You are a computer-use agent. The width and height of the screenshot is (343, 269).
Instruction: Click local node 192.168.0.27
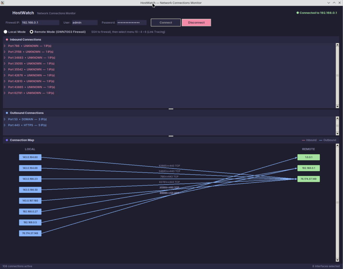(30, 211)
